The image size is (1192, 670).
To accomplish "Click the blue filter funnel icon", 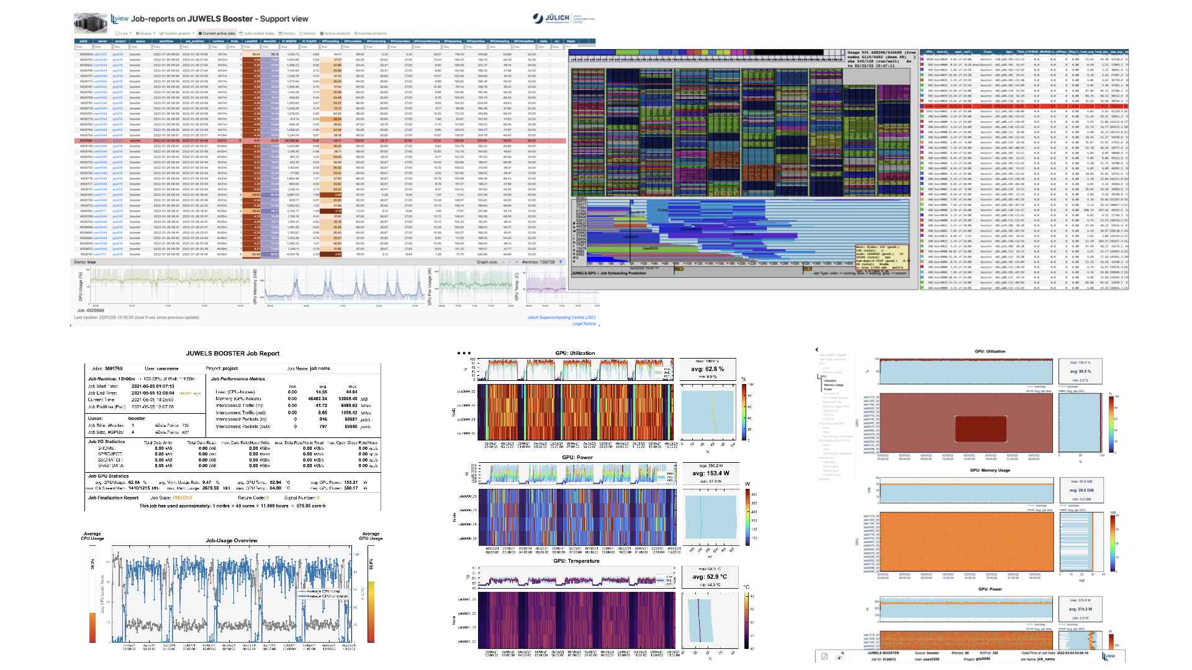I will click(561, 262).
